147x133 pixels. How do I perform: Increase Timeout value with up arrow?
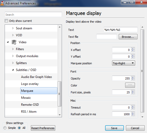pos(133,107)
